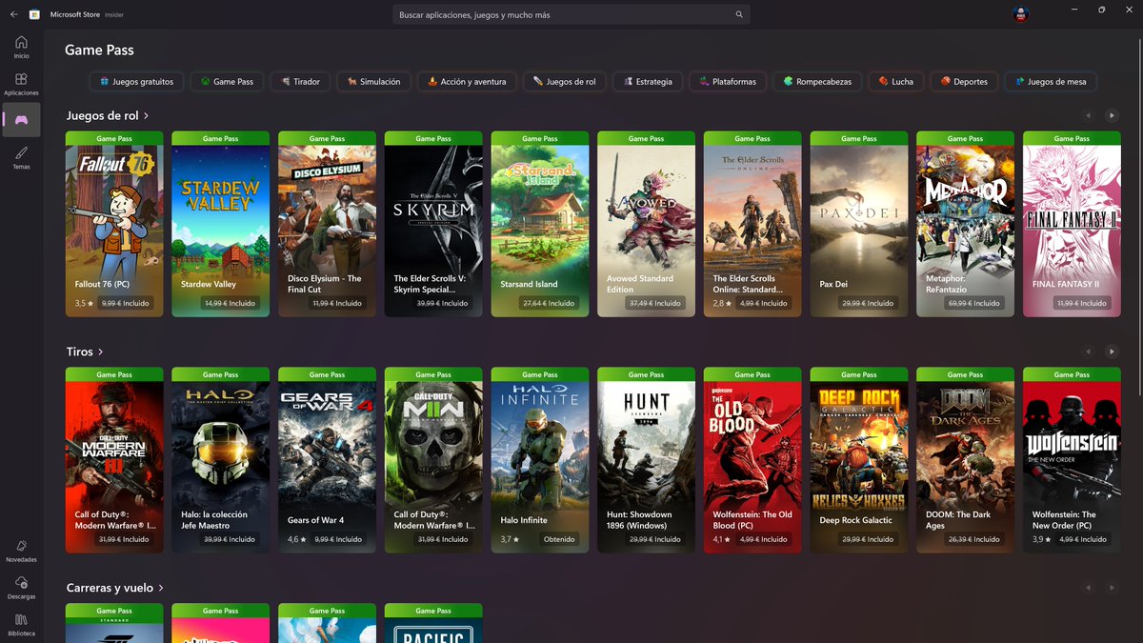The height and width of the screenshot is (643, 1143).
Task: Open the Skyrim Special Edition card
Action: 433,225
